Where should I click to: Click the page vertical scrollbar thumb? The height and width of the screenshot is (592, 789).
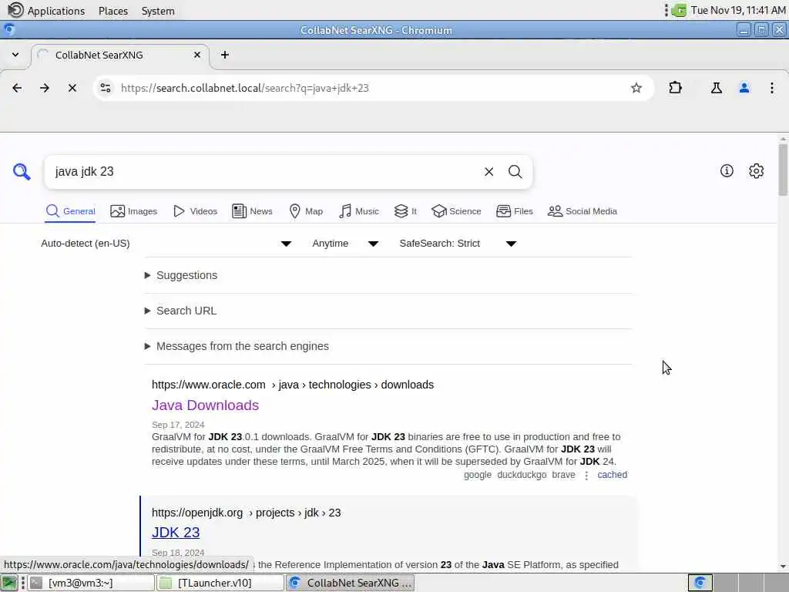[783, 170]
